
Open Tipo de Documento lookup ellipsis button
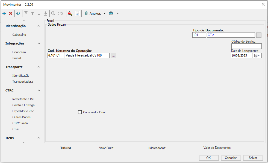(259, 35)
